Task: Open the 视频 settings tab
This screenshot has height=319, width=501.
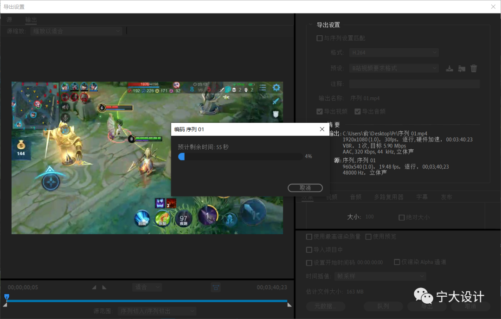Action: coord(332,197)
